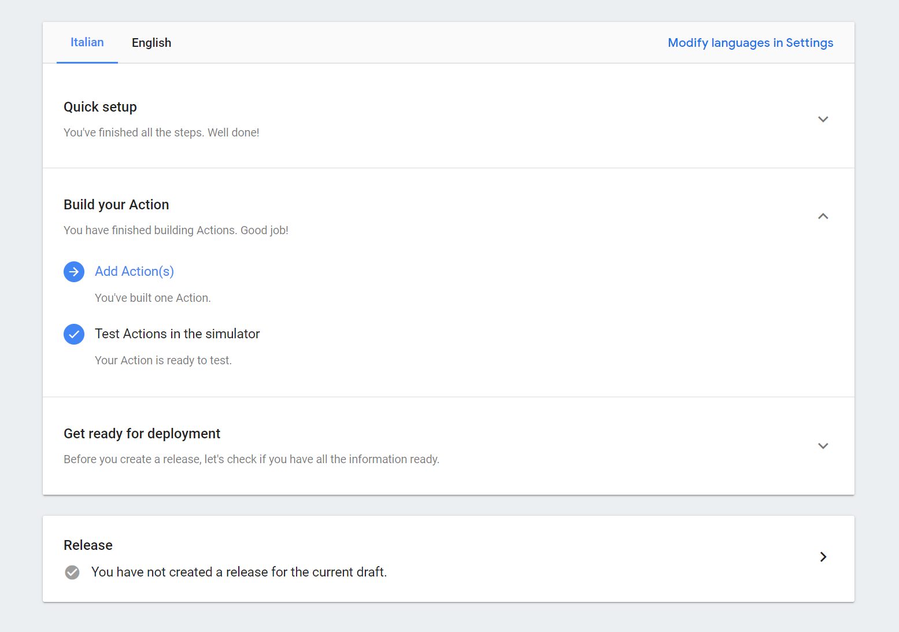Click the 'You've built one Action' description
Image resolution: width=899 pixels, height=632 pixels.
(153, 298)
